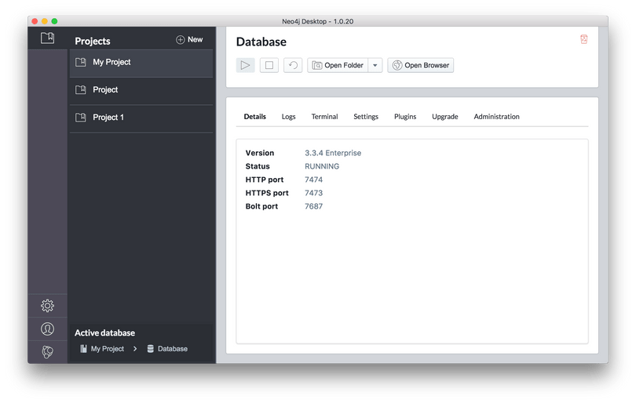Click the version value 3.3.4 Enterprise
Image resolution: width=636 pixels, height=403 pixels.
coord(333,153)
